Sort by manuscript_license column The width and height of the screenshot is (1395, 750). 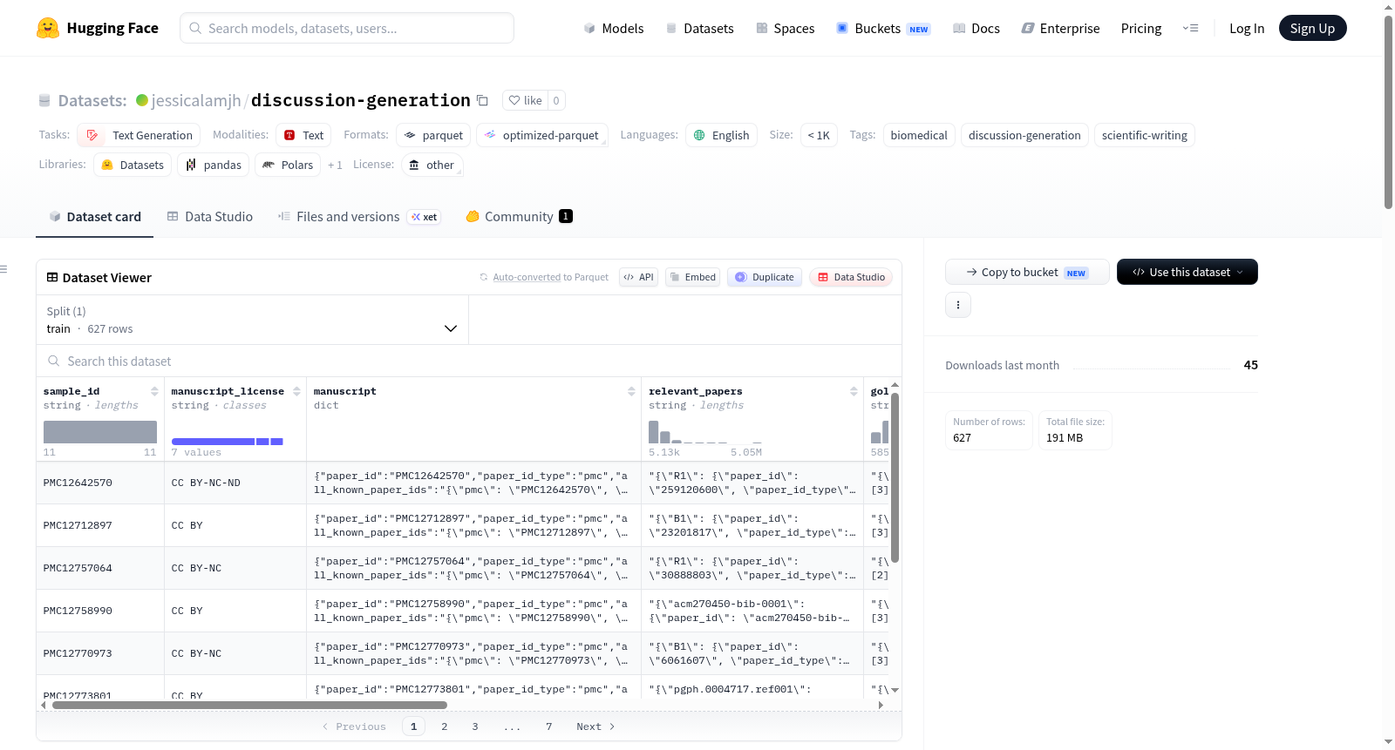296,391
